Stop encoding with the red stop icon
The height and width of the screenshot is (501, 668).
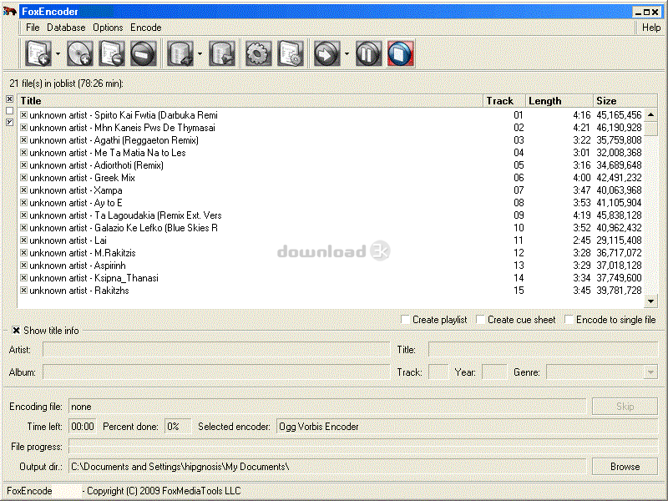click(x=401, y=53)
